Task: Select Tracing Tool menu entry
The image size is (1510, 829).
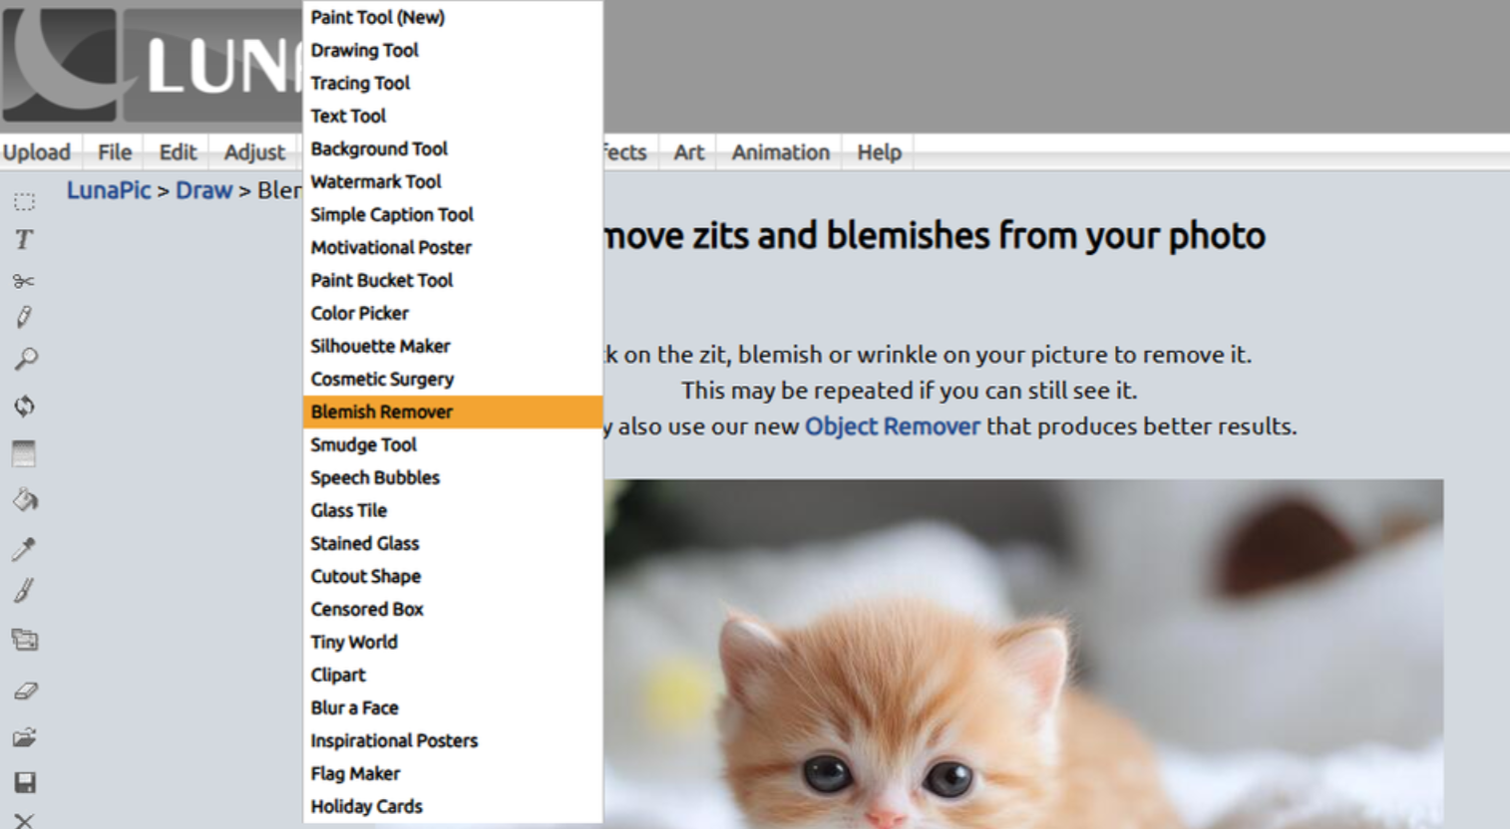Action: coord(453,83)
